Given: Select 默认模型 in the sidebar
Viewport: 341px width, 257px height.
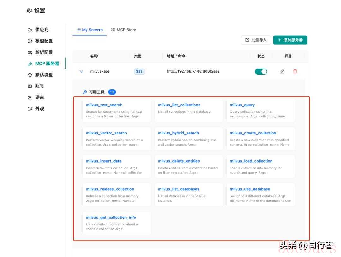Looking at the screenshot, I should 44,75.
